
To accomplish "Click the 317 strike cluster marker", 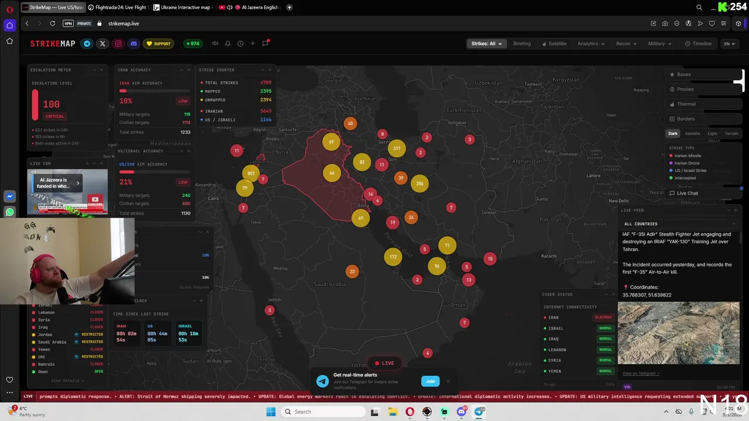I will pos(397,149).
